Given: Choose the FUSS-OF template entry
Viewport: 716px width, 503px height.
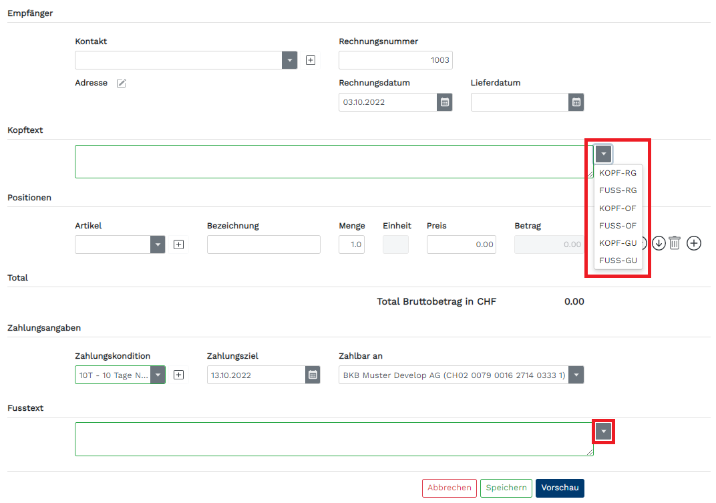Looking at the screenshot, I should (618, 226).
